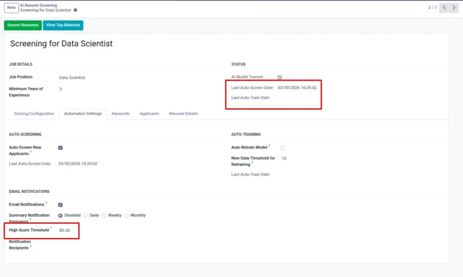
Task: Select the Daily frequency radio button
Action: (x=85, y=215)
